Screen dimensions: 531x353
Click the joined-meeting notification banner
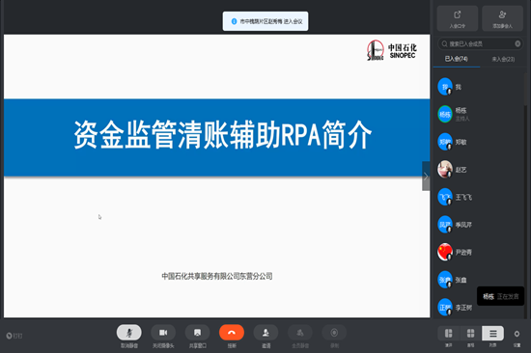tap(265, 21)
